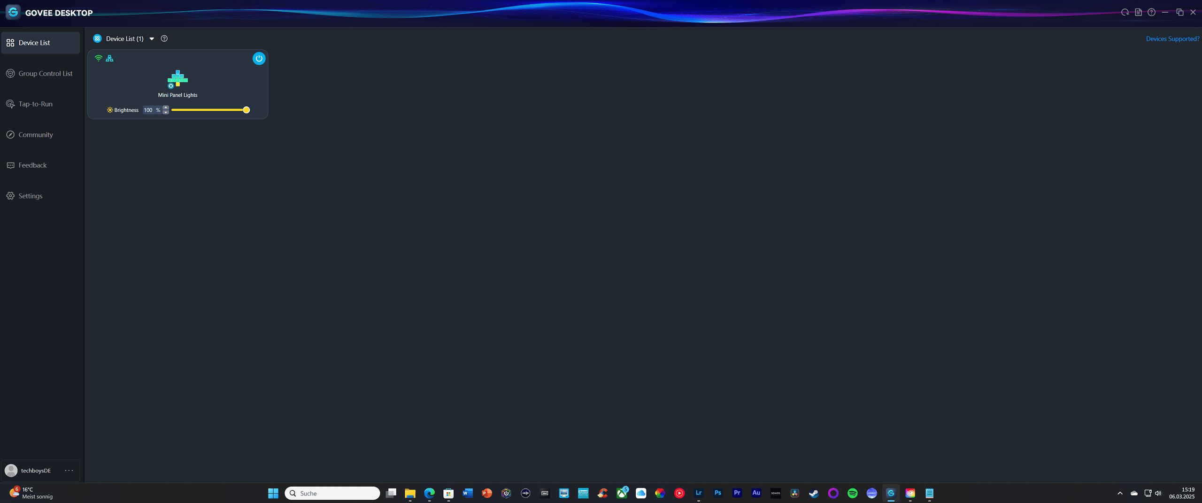Go to Tap-to-Run in sidebar
The height and width of the screenshot is (503, 1202).
tap(40, 104)
